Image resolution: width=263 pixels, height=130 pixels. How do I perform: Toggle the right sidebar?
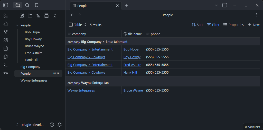225,5
